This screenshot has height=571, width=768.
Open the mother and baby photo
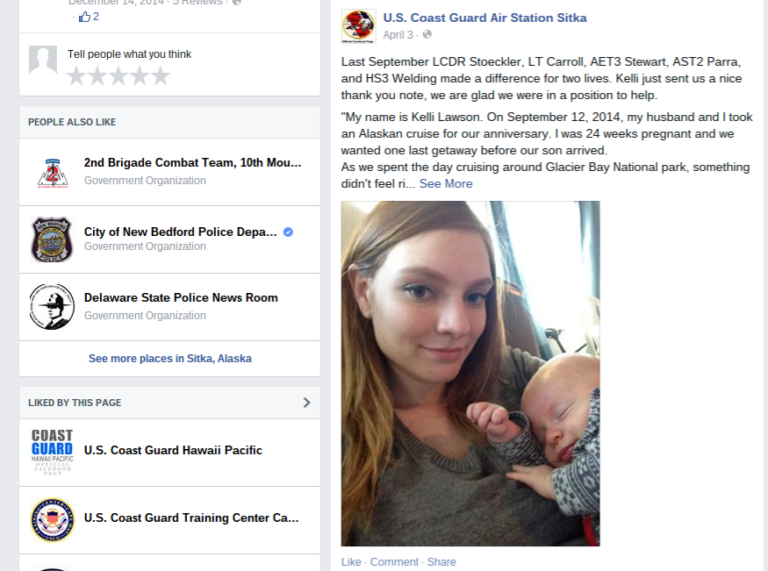[x=470, y=374]
